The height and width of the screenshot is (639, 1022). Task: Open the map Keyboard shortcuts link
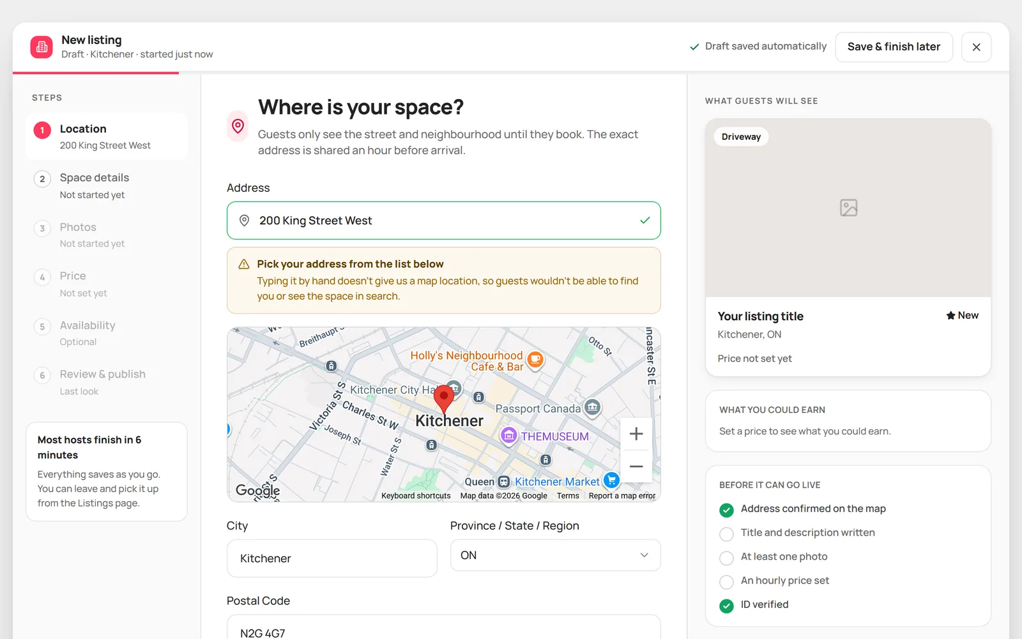[x=416, y=496]
